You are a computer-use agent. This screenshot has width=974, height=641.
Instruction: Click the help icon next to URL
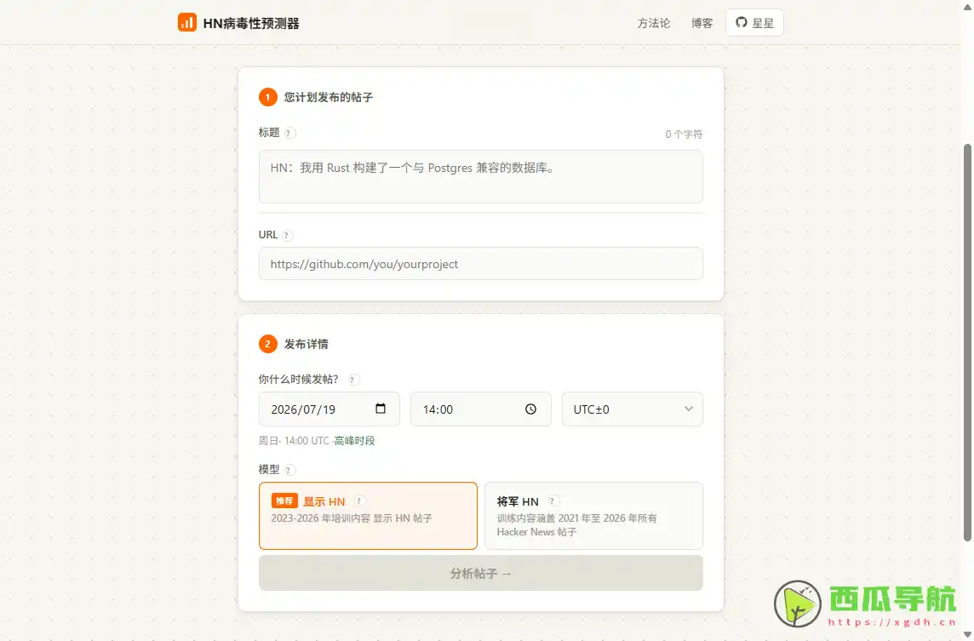tap(286, 236)
